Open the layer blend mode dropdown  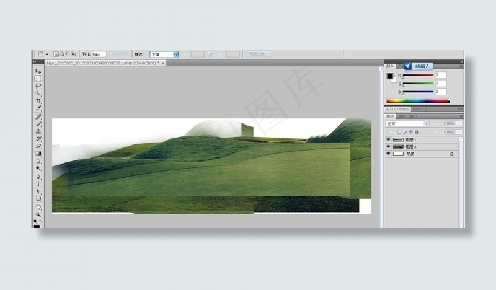click(407, 123)
